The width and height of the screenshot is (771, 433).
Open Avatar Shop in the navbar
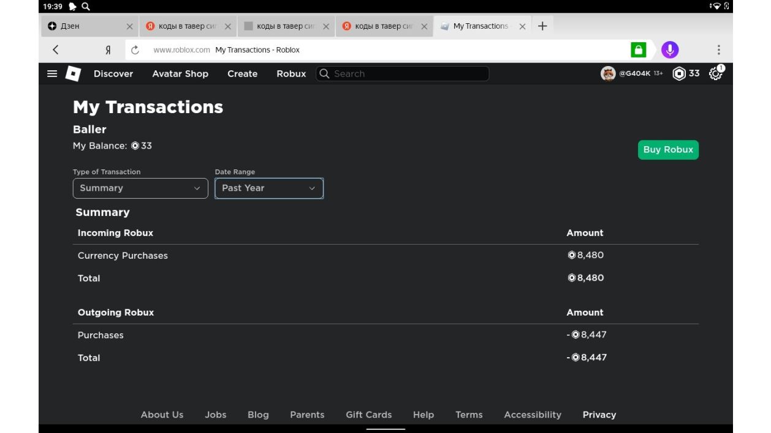click(180, 73)
